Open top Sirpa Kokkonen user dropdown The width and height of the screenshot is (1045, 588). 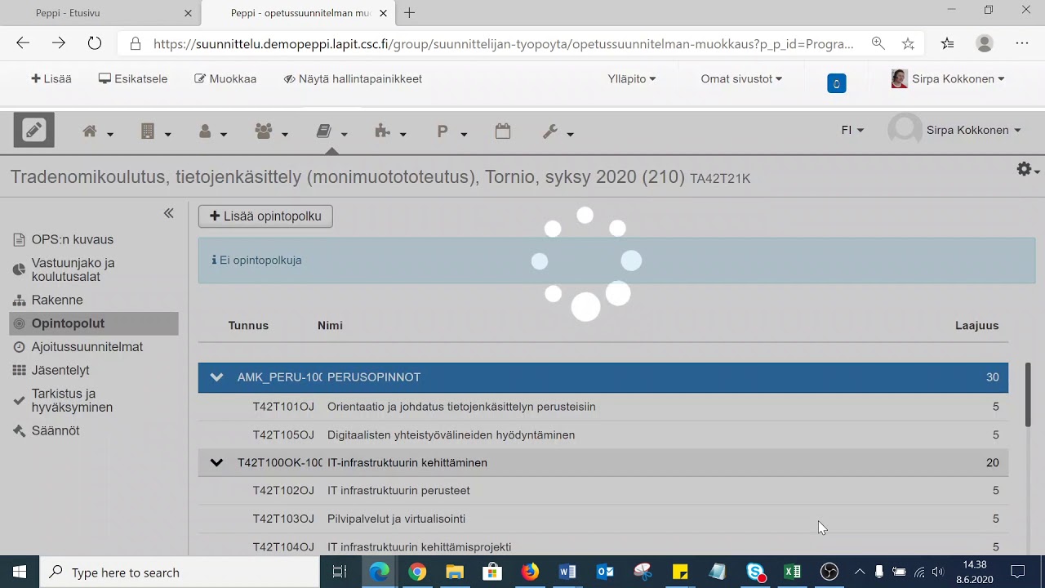948,79
